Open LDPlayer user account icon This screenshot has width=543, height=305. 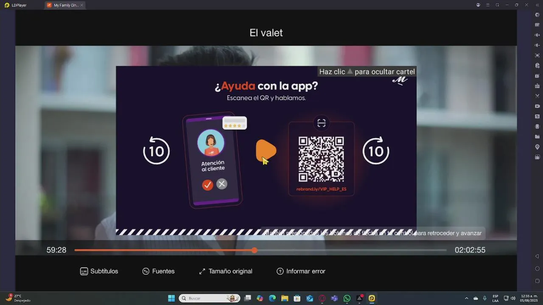(478, 5)
